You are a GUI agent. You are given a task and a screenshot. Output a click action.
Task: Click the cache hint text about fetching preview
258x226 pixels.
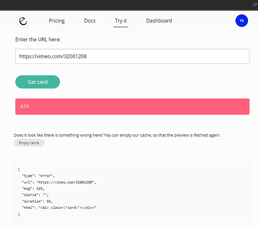[117, 135]
